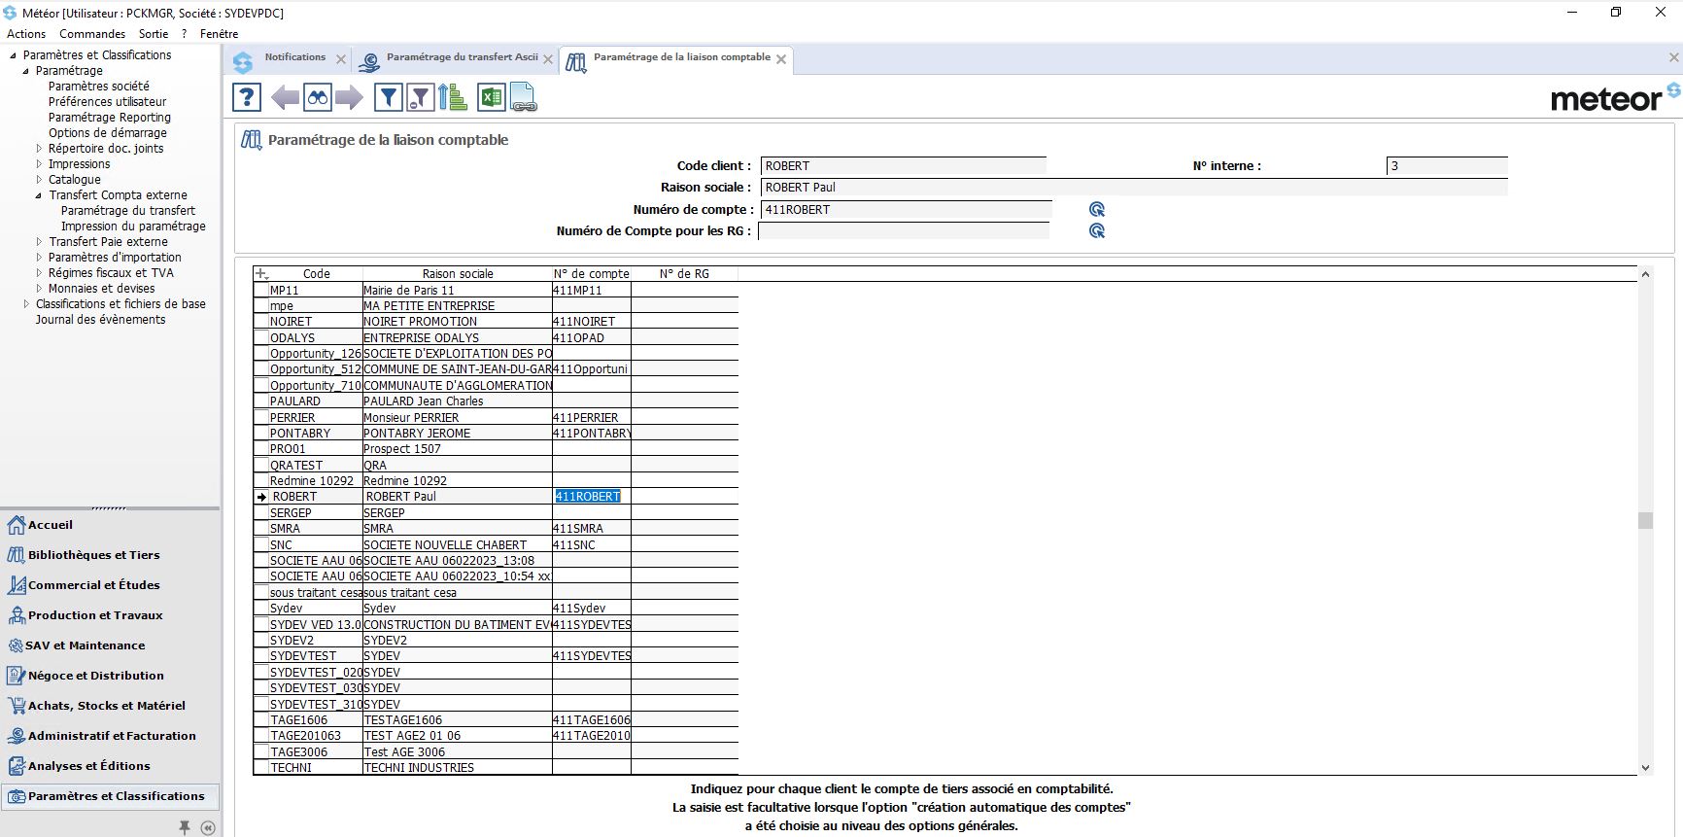Click scrollbar down arrow of client grid

coord(1645,767)
